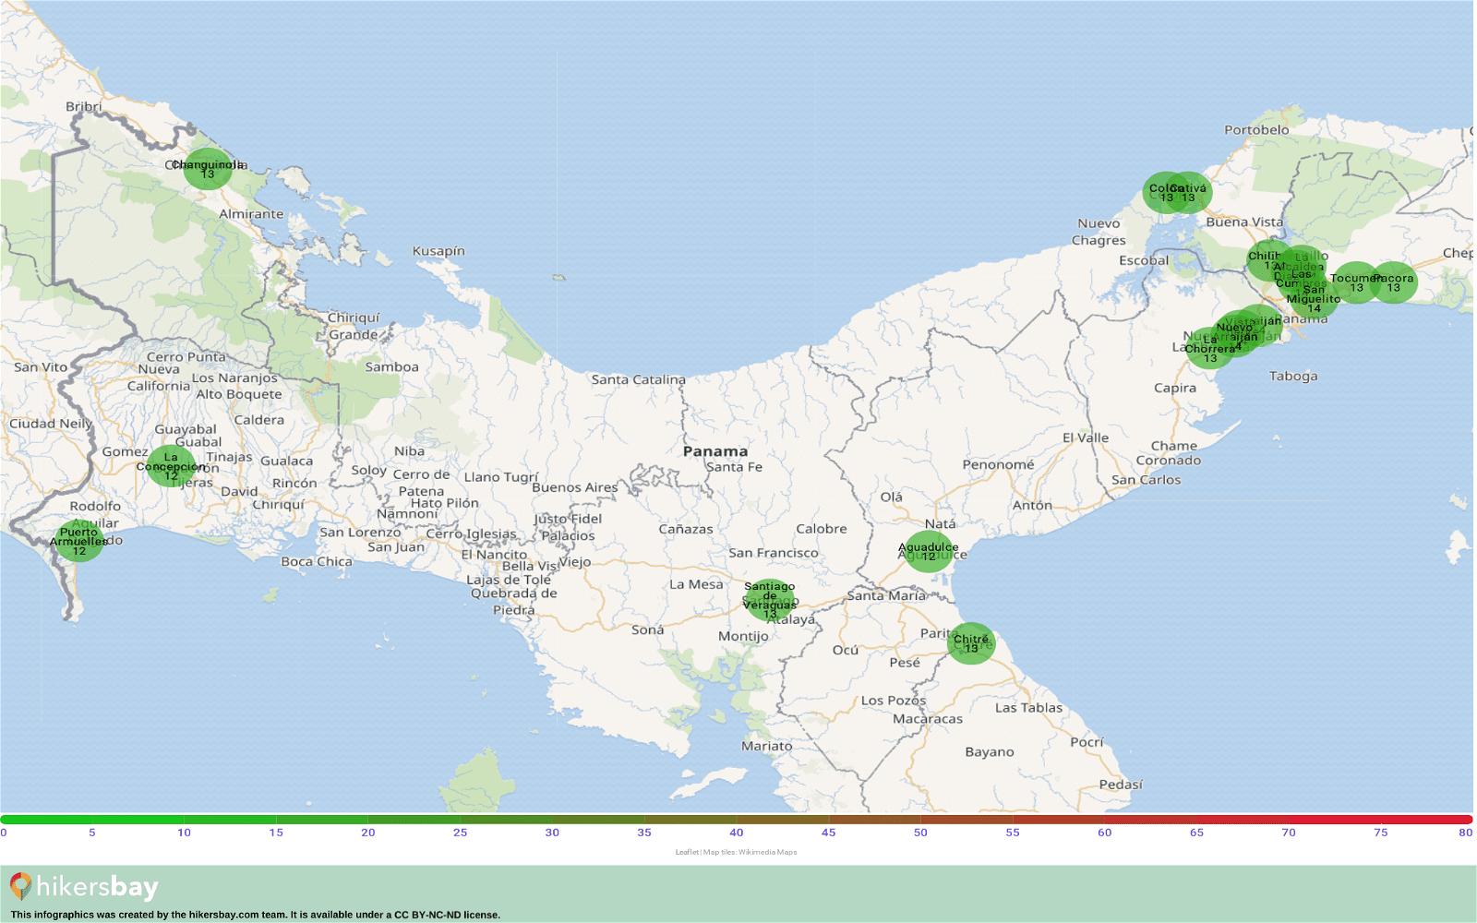The width and height of the screenshot is (1477, 923).
Task: Click the green end of the color scale
Action: click(x=9, y=819)
